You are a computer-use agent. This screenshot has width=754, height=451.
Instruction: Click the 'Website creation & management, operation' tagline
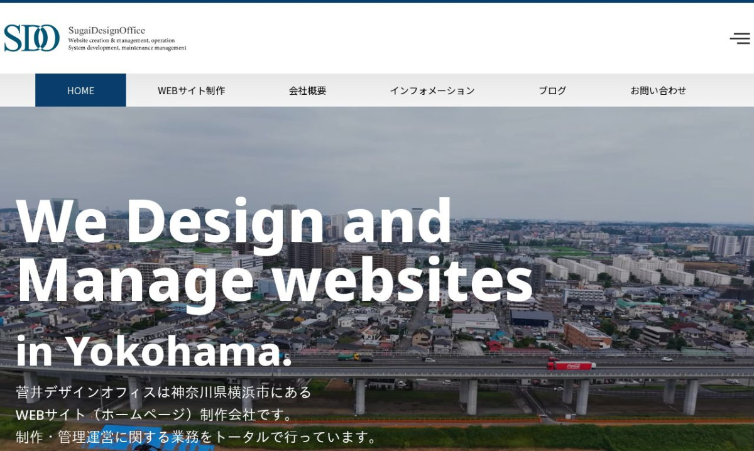point(121,40)
